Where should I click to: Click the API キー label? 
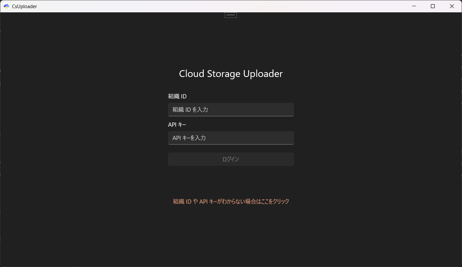177,124
